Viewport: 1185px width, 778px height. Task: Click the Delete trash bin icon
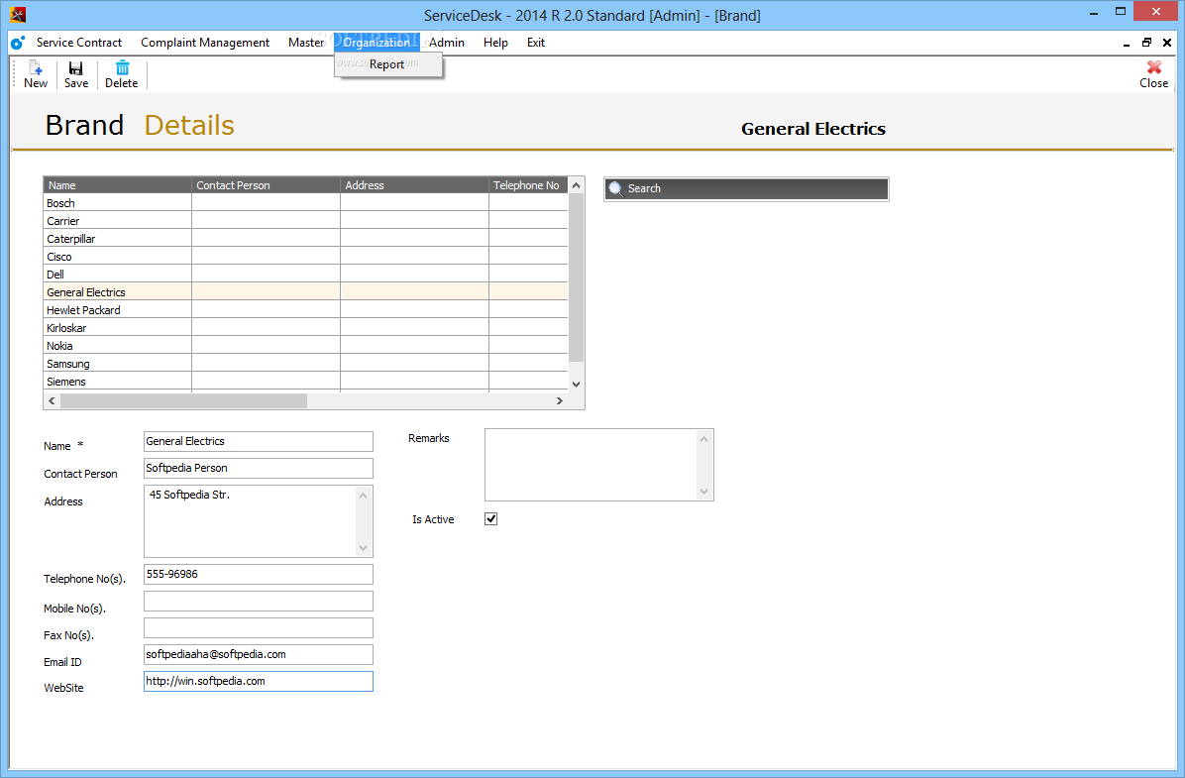(x=122, y=68)
